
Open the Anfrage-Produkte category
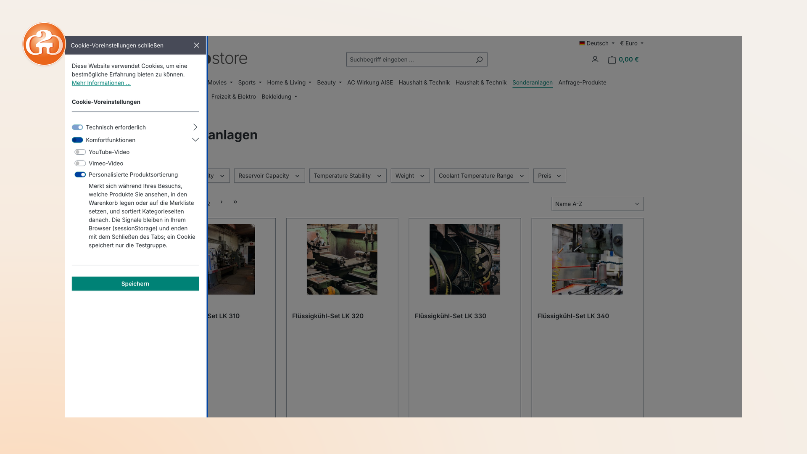[x=582, y=83]
